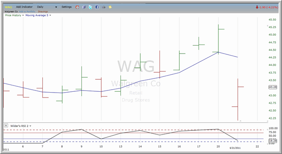The image size is (282, 154).
Task: Click the date axis label 7
Action: point(42,147)
